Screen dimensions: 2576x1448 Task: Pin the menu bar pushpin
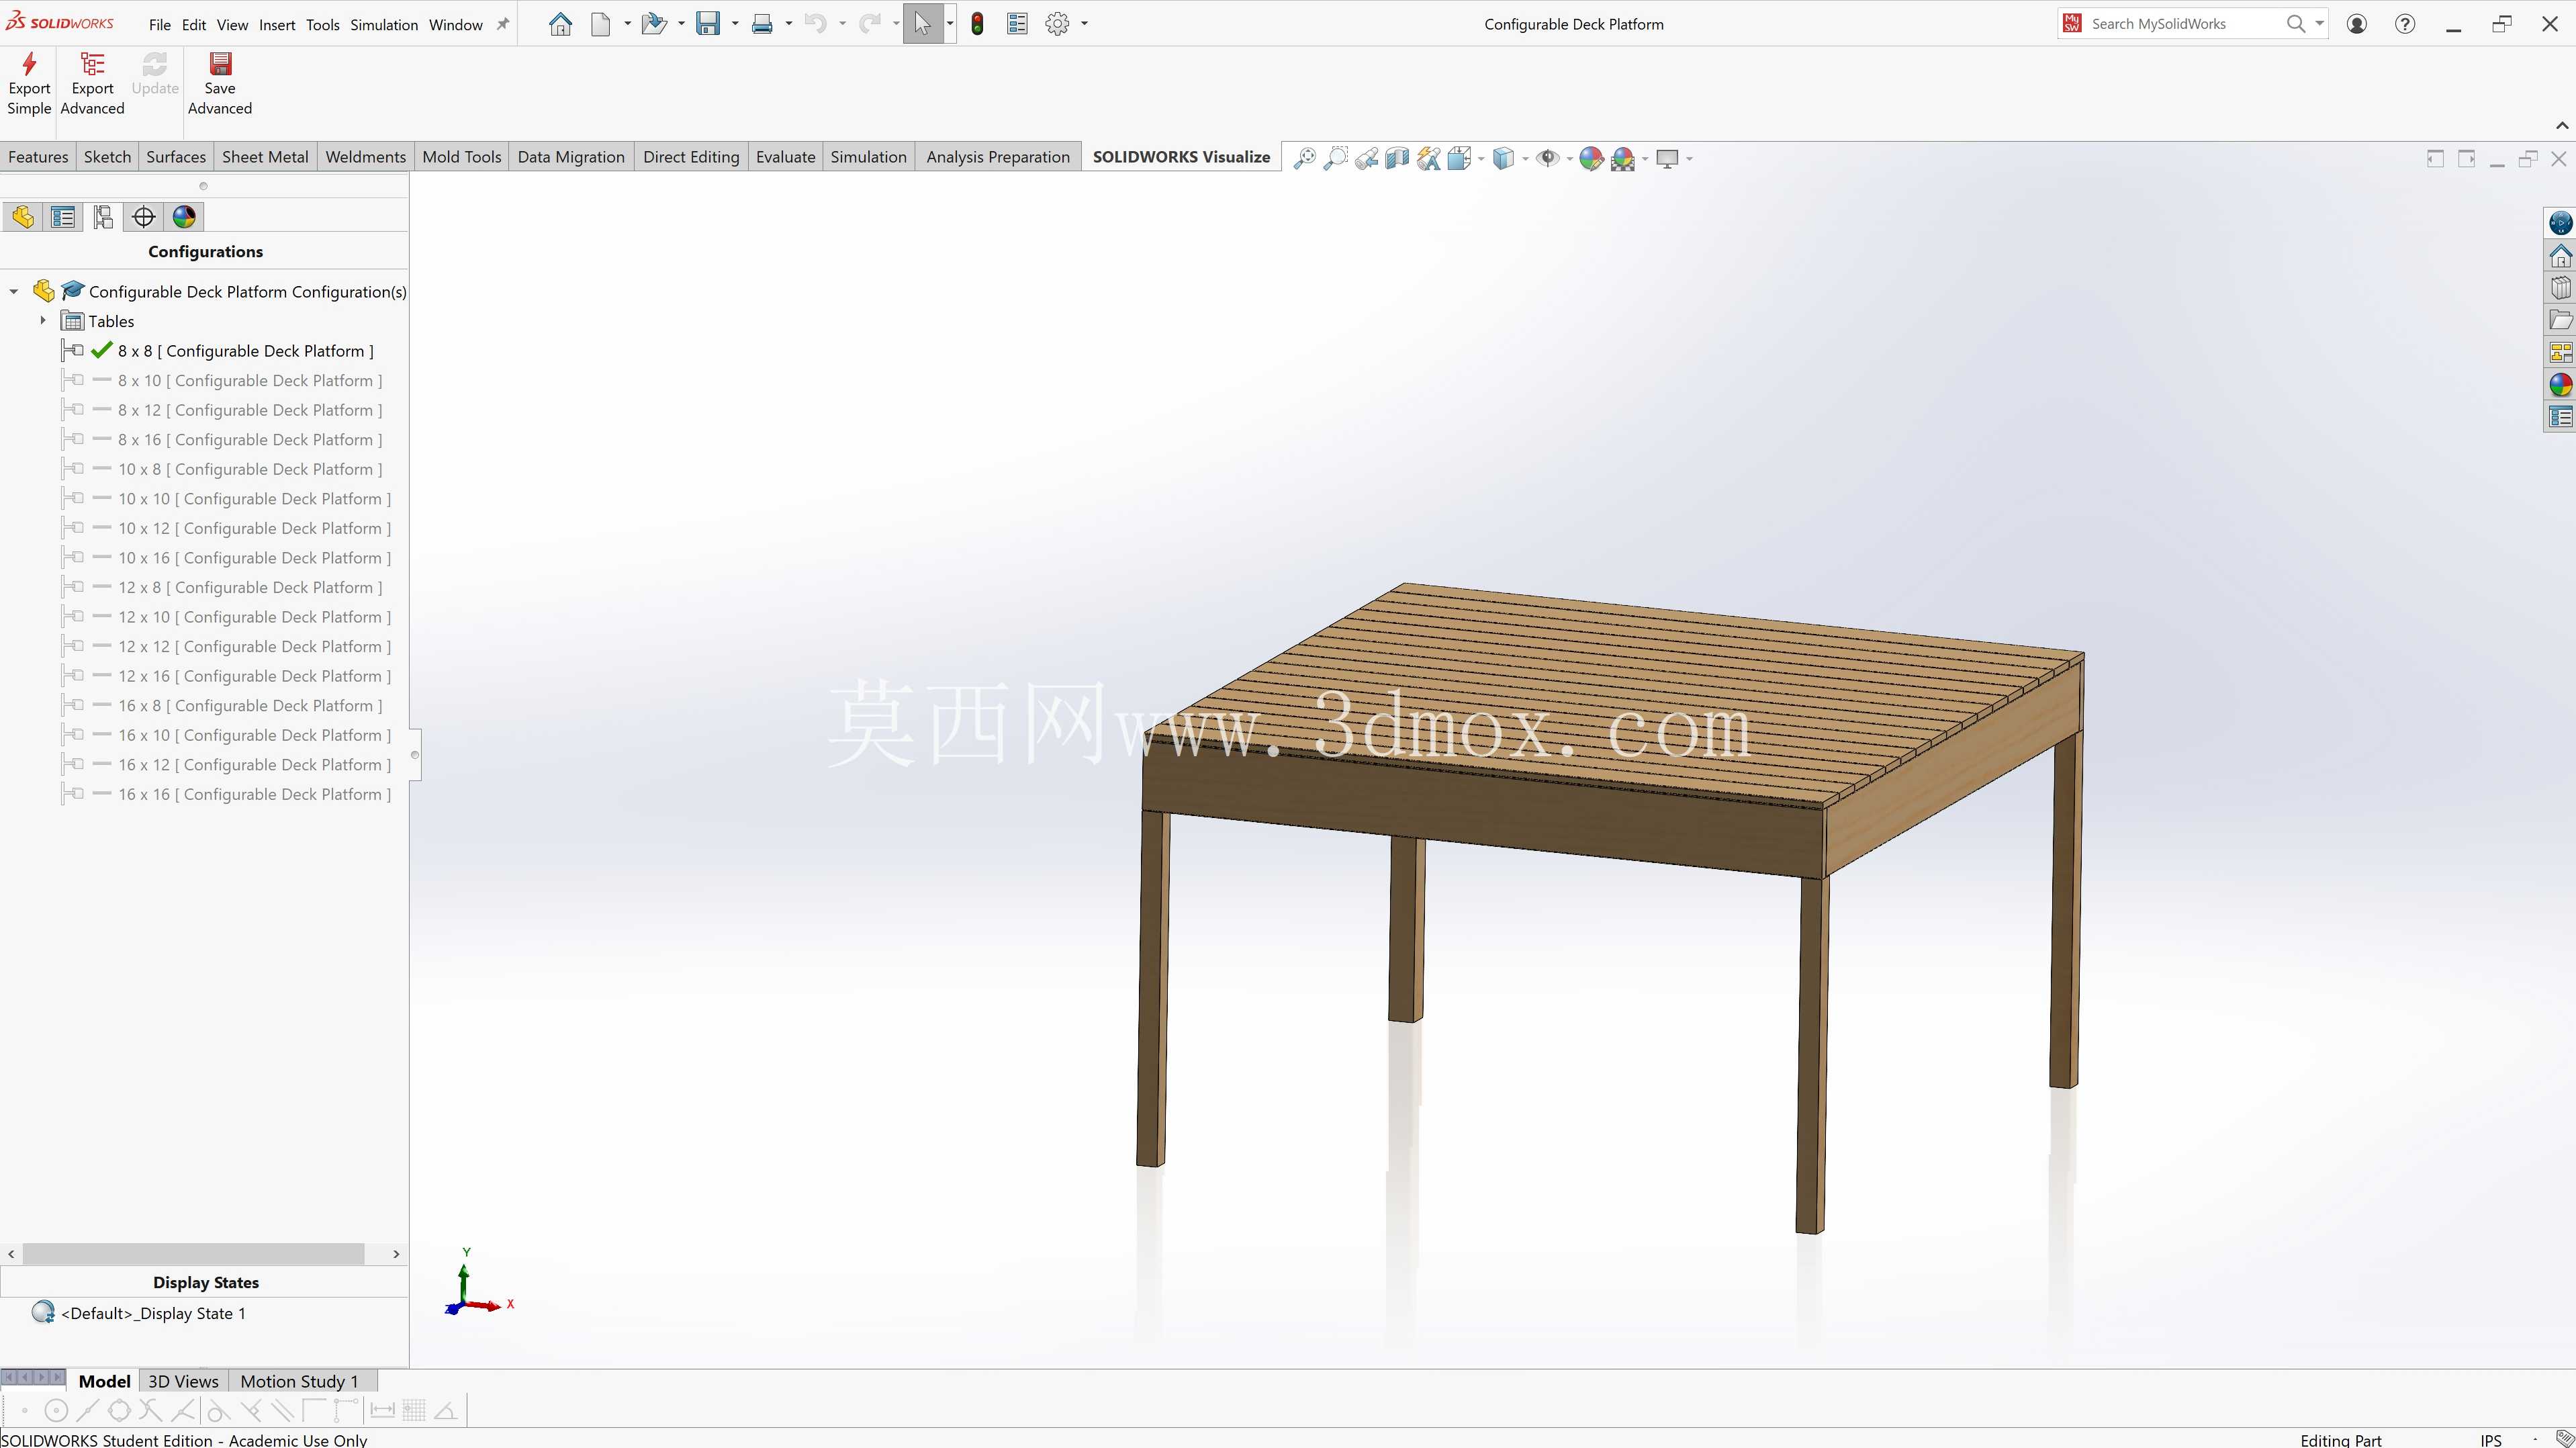pyautogui.click(x=503, y=25)
